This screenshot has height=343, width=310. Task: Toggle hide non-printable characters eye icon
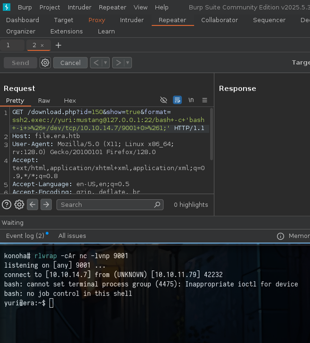point(163,100)
